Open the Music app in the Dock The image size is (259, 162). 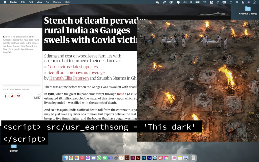(x=82, y=158)
